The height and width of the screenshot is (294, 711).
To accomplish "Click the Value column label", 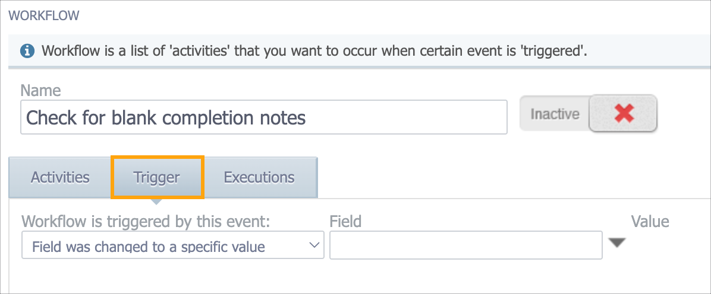I will tap(650, 221).
